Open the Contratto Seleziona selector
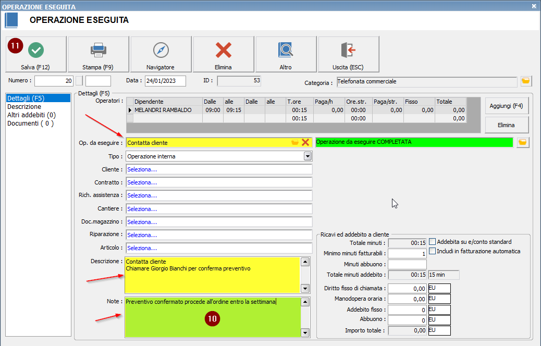541x346 pixels. 219,182
